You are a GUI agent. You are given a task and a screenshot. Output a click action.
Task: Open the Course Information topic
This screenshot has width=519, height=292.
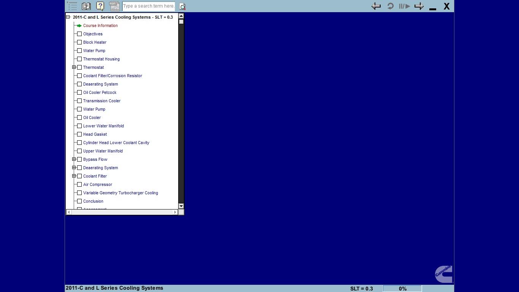[x=100, y=25]
